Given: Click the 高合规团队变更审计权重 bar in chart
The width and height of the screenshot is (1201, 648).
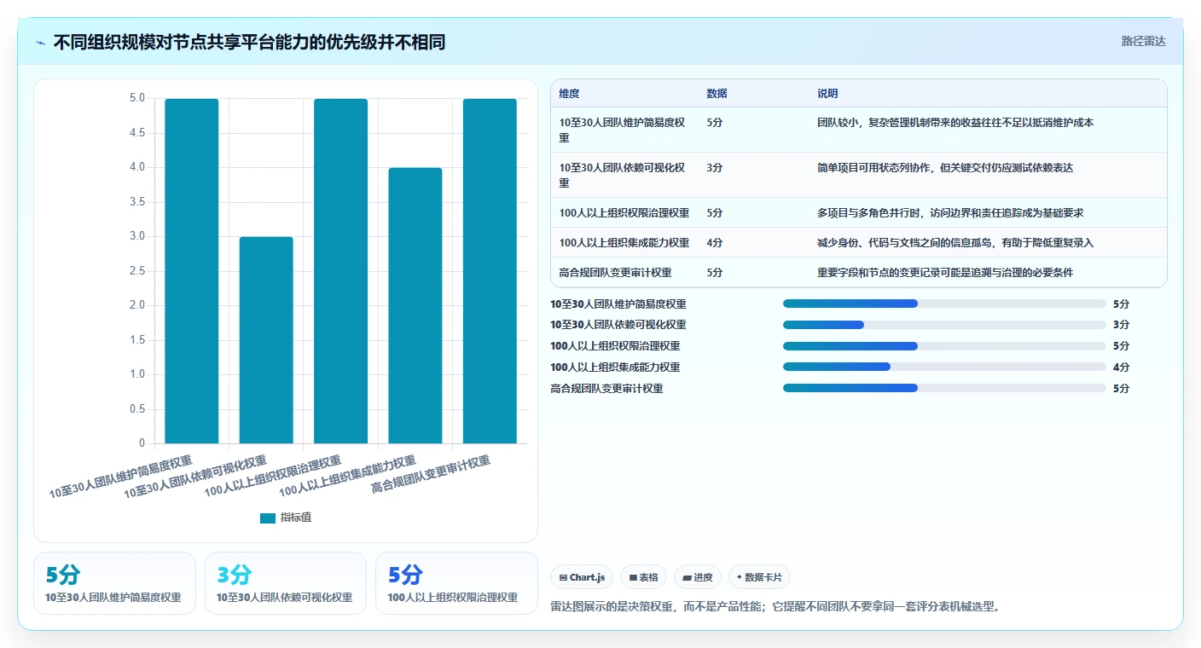Looking at the screenshot, I should [x=490, y=271].
